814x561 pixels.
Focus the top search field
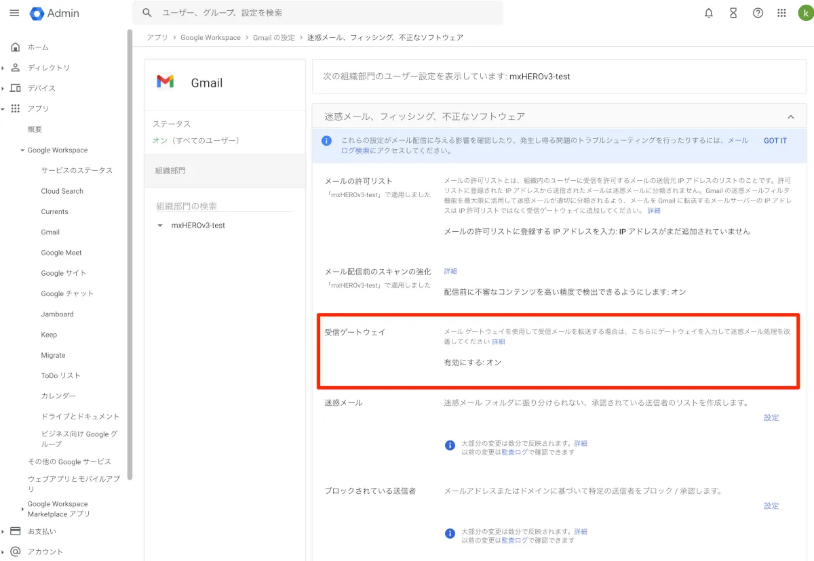317,13
